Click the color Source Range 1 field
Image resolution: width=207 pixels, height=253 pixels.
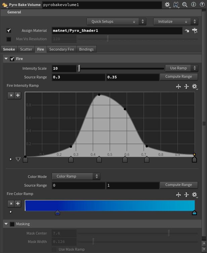[x=133, y=185]
